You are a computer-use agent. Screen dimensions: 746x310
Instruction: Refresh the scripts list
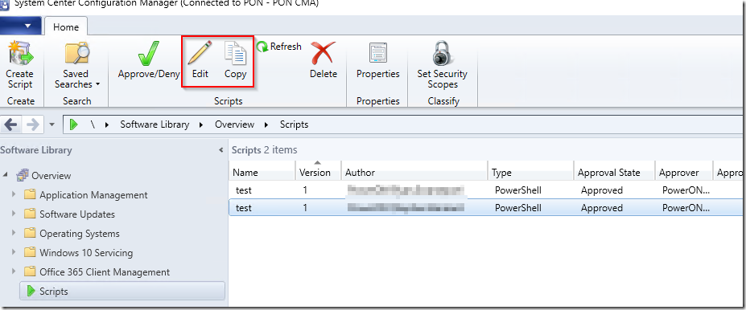[279, 47]
